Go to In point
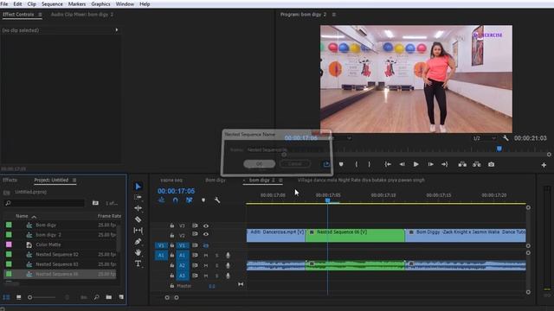The width and height of the screenshot is (554, 311). [x=388, y=164]
